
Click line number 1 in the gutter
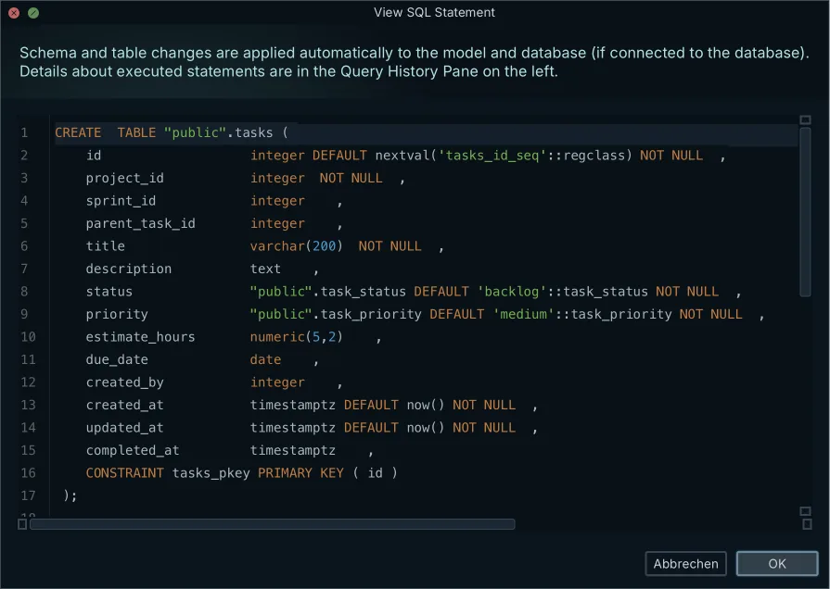click(24, 132)
